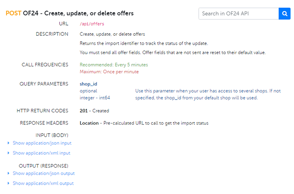
Task: Click the shop_id parameter description text
Action: coord(208,94)
